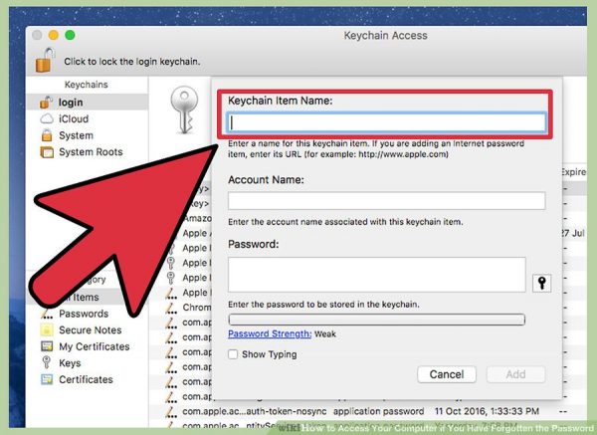Select the Certificates category
Image resolution: width=597 pixels, height=435 pixels.
tap(87, 379)
